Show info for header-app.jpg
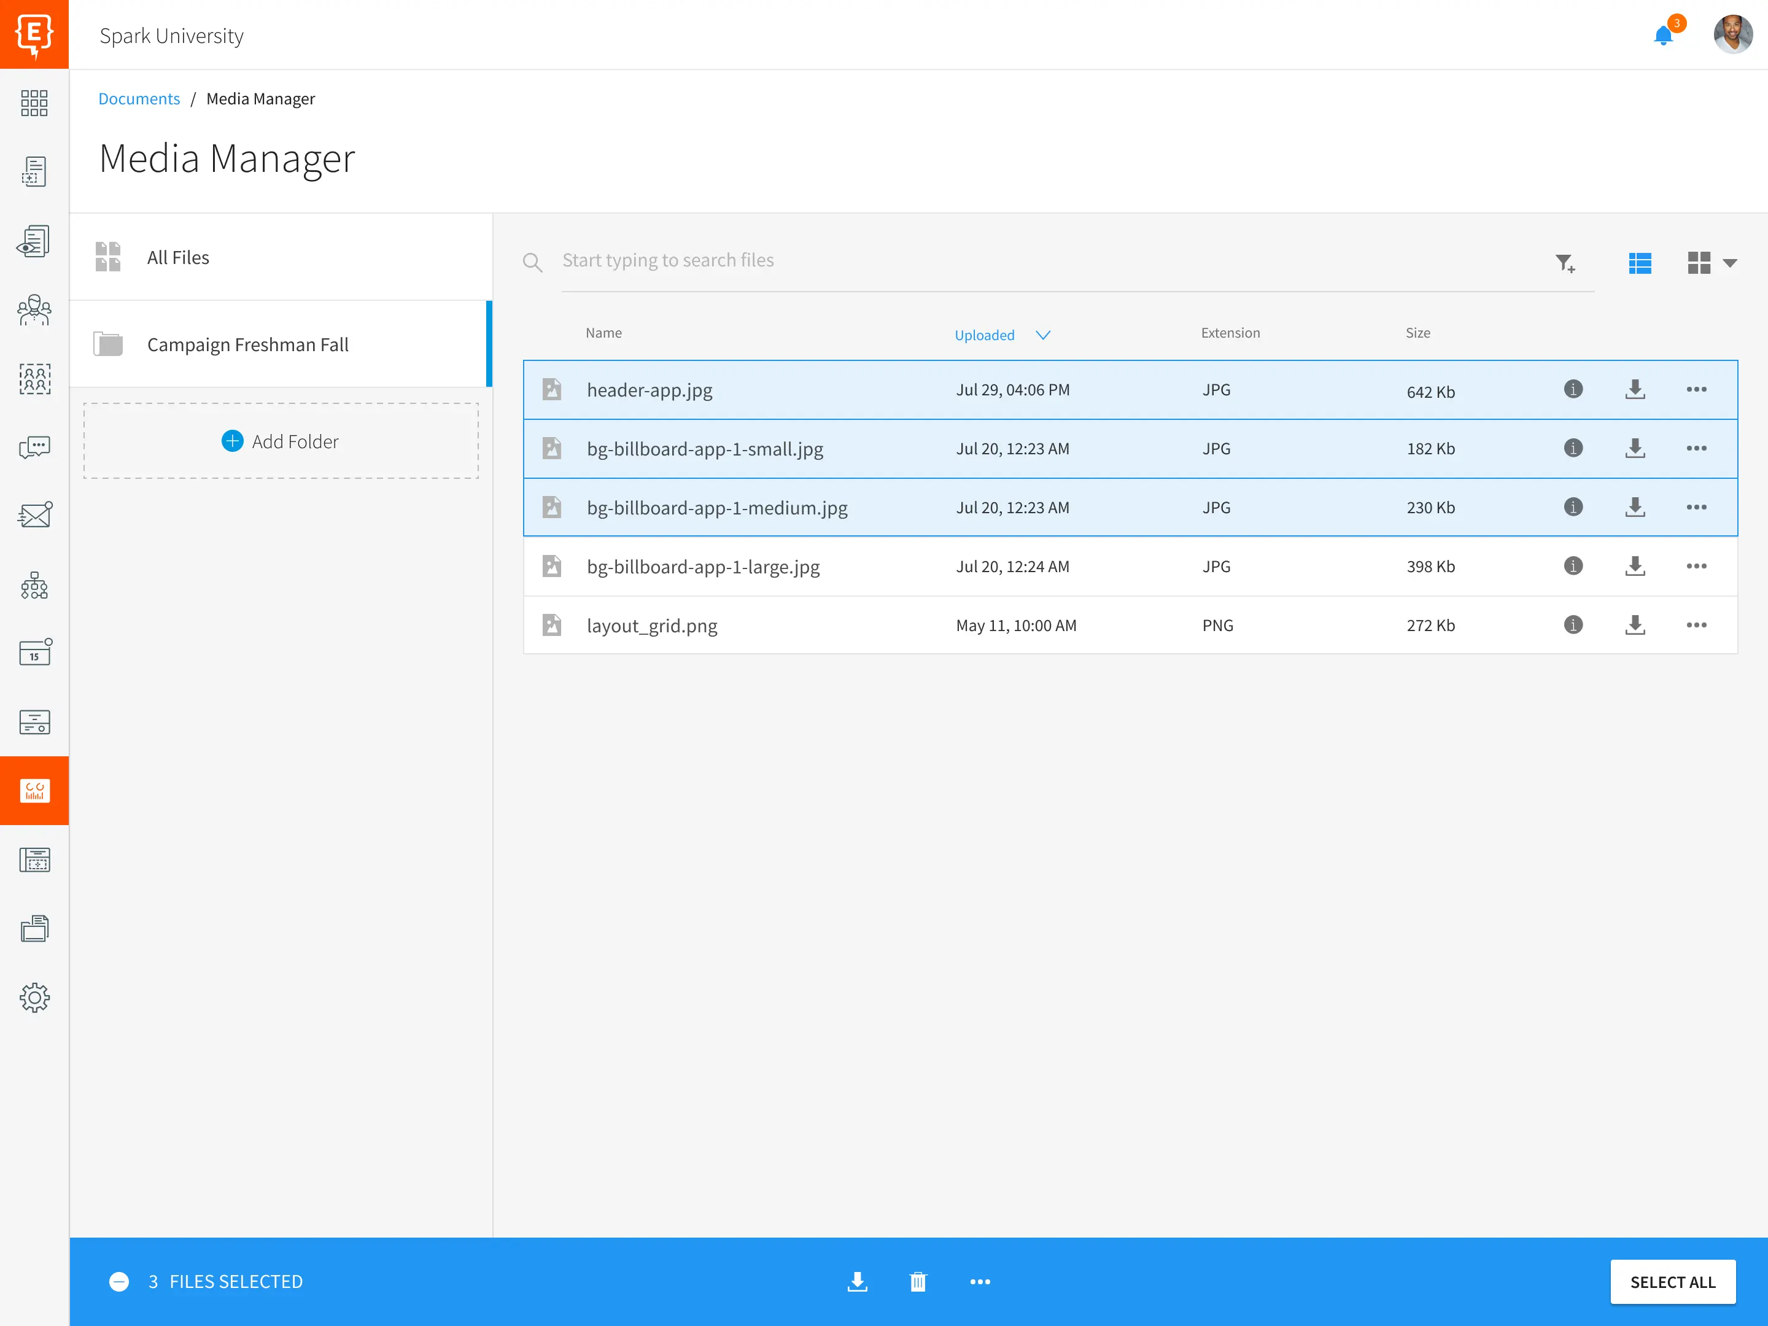Viewport: 1768px width, 1326px height. click(x=1573, y=389)
